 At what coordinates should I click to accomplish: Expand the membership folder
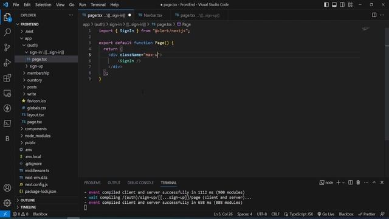(x=24, y=73)
